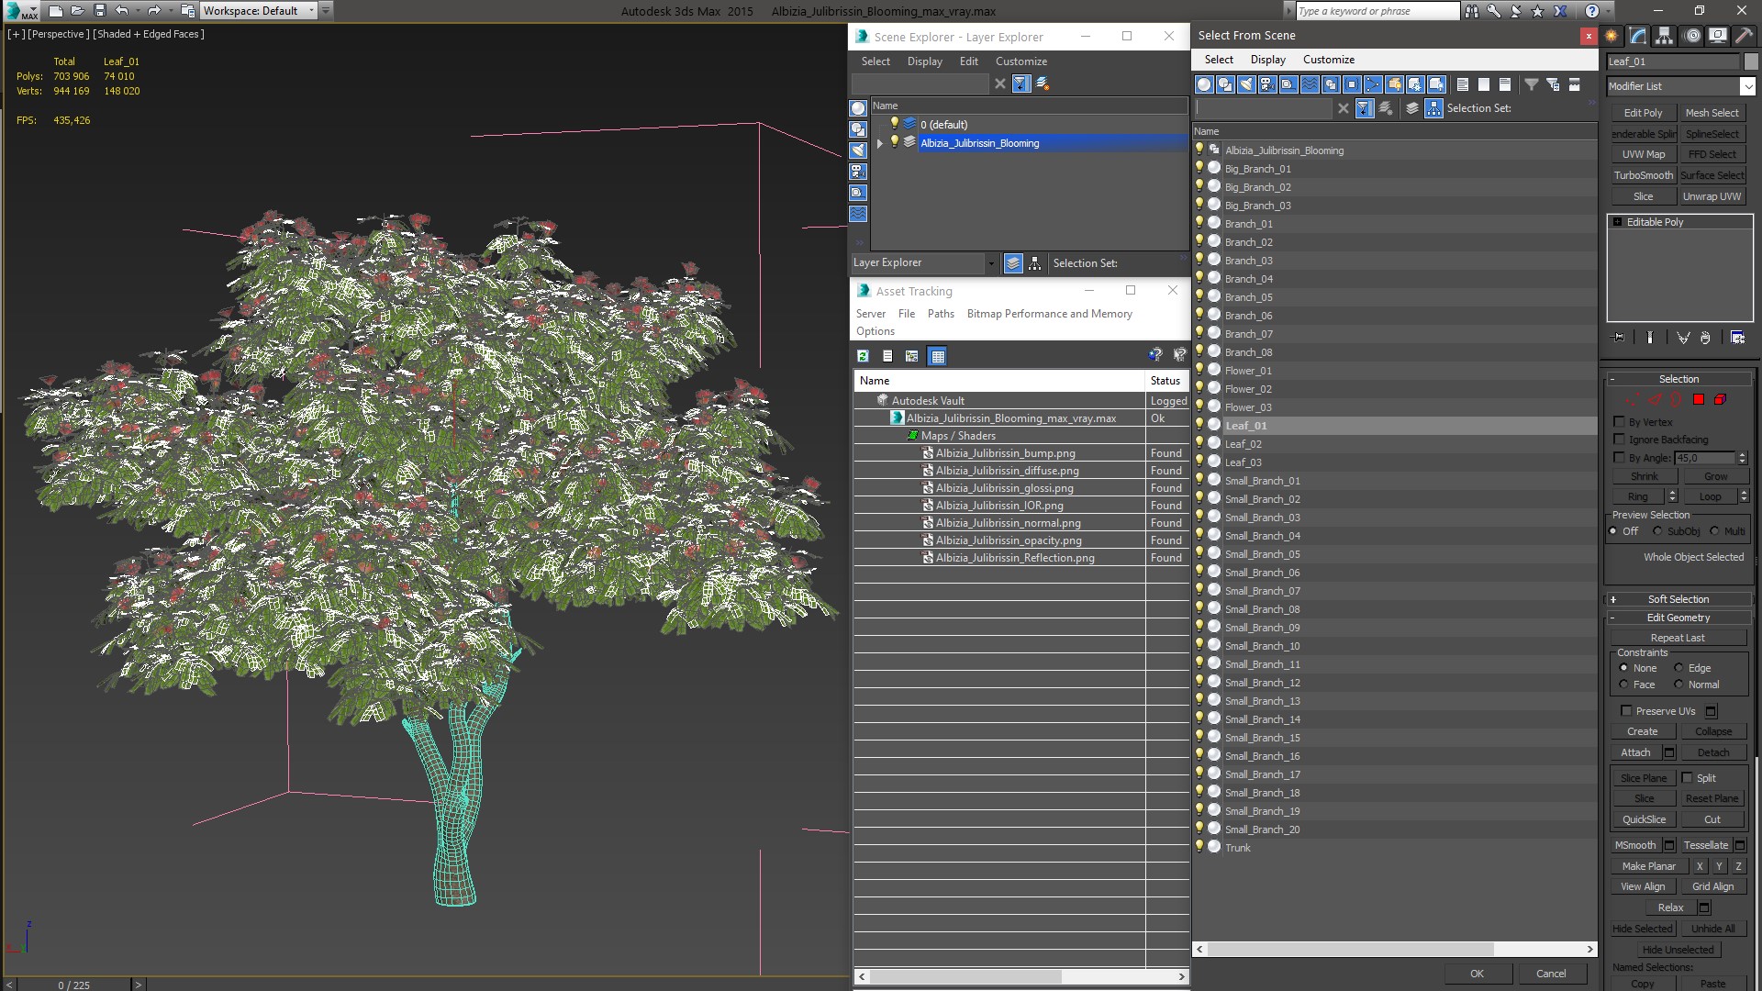Clear the search field with X in Scene Explorer
Viewport: 1762px width, 991px height.
(1000, 84)
